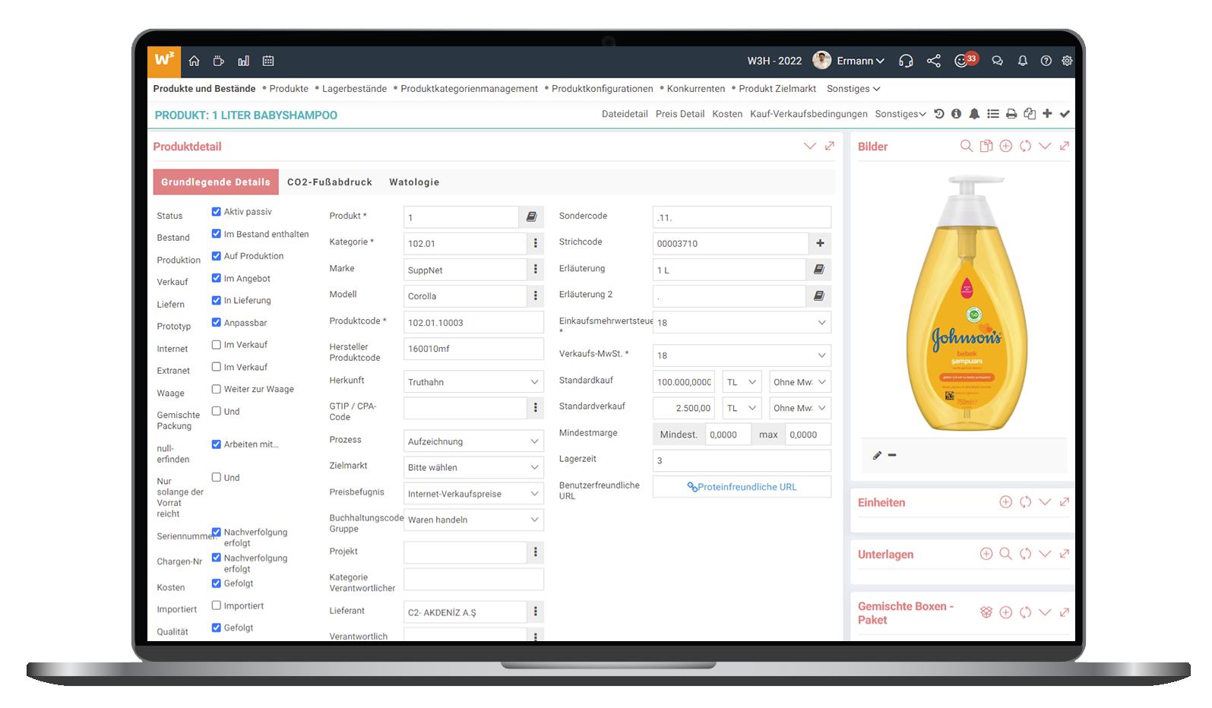Open the Prozess dropdown
This screenshot has height=708, width=1212.
[x=473, y=441]
